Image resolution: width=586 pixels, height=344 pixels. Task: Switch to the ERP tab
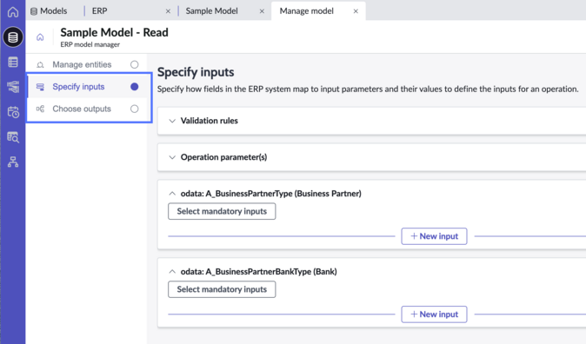[99, 11]
